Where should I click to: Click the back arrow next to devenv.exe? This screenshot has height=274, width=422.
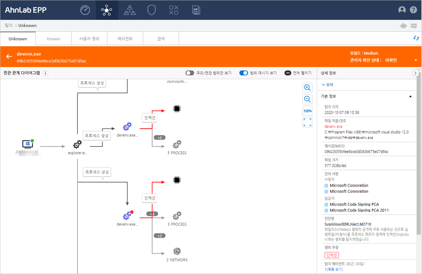[x=9, y=57]
